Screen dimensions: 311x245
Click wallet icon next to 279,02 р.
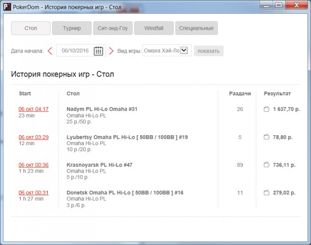pyautogui.click(x=267, y=193)
